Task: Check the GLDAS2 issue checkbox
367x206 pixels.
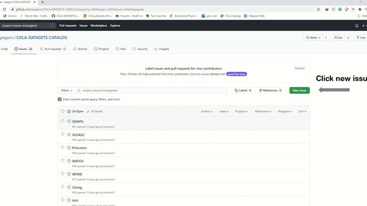Action: pyautogui.click(x=63, y=134)
